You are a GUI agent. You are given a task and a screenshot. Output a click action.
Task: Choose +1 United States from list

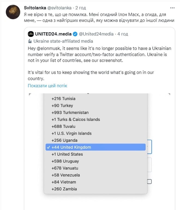point(67,154)
